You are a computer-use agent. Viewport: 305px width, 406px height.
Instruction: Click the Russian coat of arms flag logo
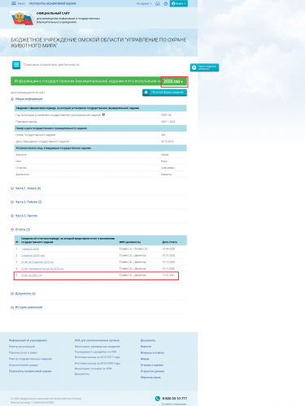tap(22, 18)
